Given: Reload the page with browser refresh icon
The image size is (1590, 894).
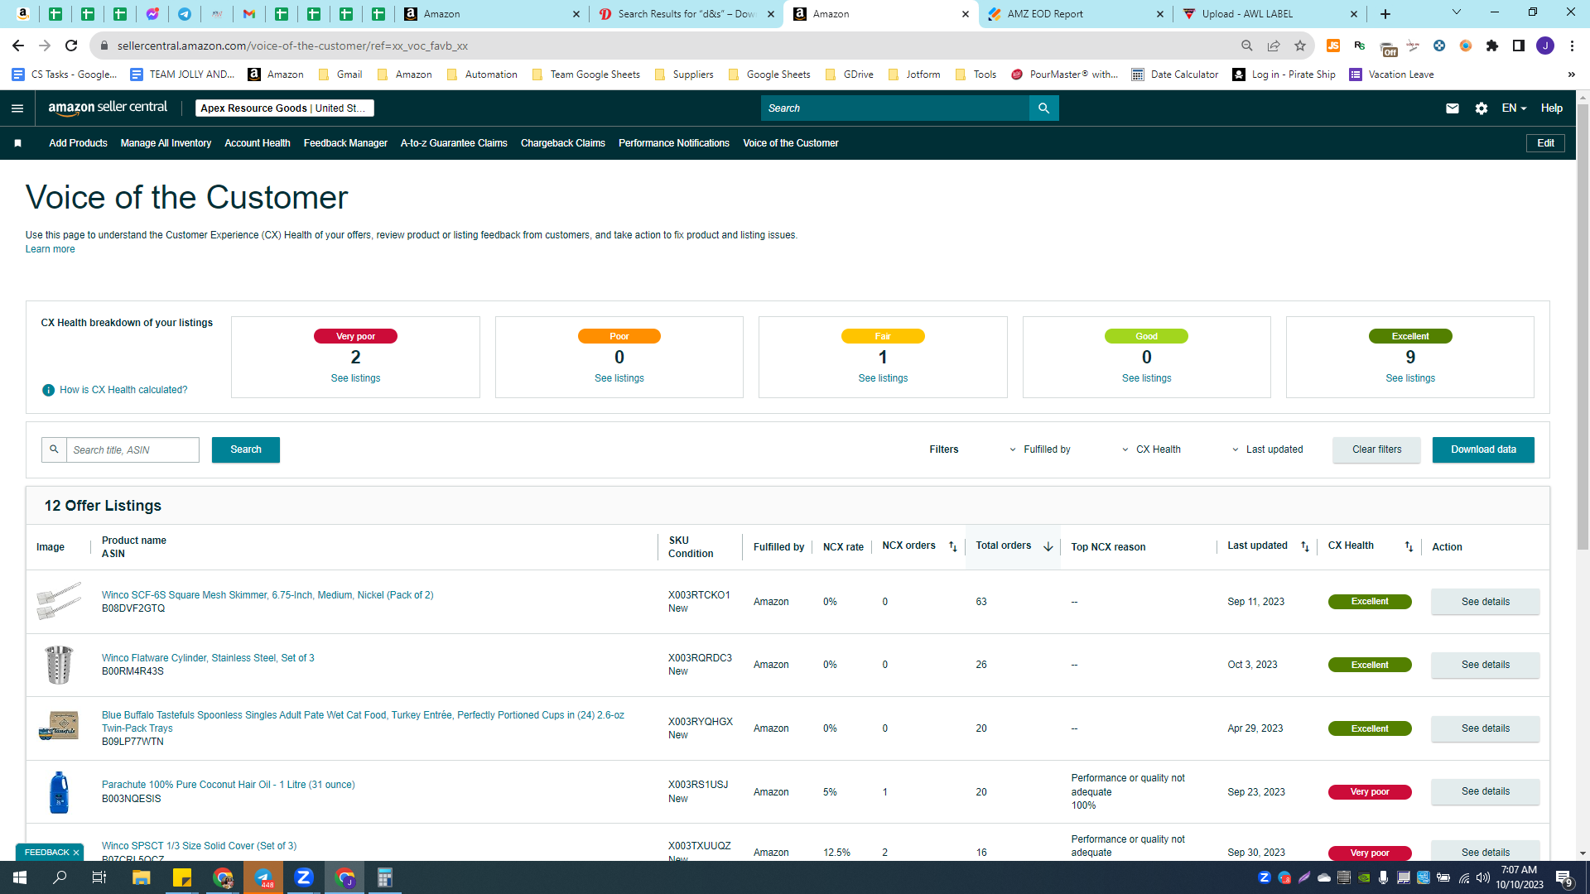Looking at the screenshot, I should [71, 46].
